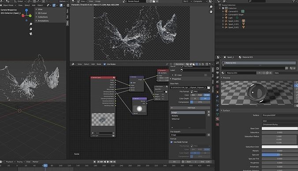Expand the 3D Cursor panel

[42, 13]
